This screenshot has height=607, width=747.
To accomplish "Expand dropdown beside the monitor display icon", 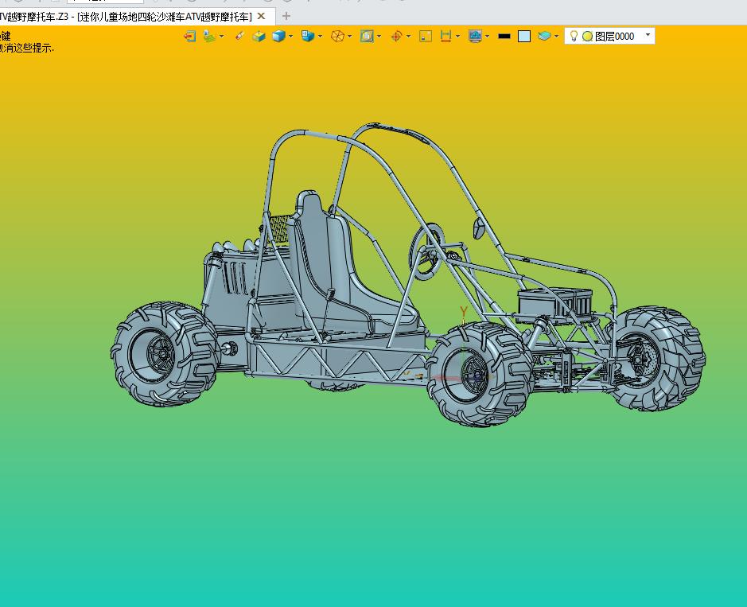I will coord(488,37).
